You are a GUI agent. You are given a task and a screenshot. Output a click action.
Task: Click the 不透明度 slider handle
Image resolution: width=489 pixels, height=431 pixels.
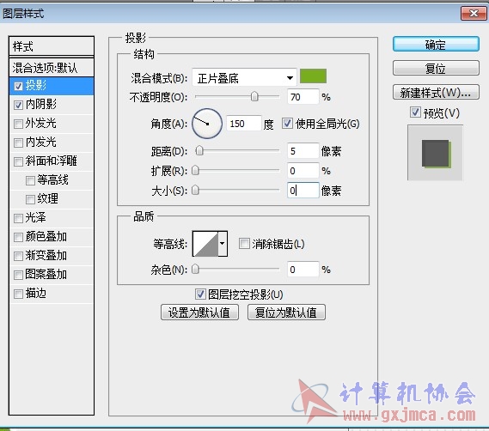pyautogui.click(x=254, y=96)
